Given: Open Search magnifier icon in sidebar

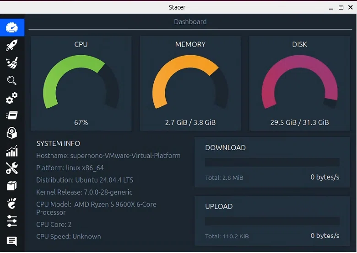Looking at the screenshot, I should (12, 80).
